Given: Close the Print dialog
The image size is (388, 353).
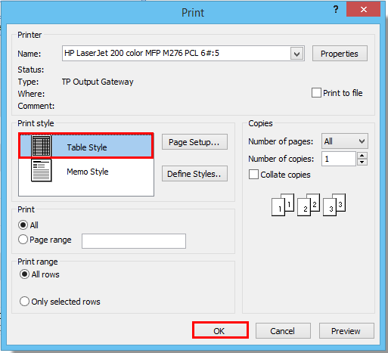Looking at the screenshot, I should [363, 10].
